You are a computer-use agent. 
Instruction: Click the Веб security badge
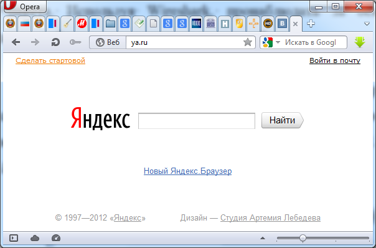click(108, 42)
